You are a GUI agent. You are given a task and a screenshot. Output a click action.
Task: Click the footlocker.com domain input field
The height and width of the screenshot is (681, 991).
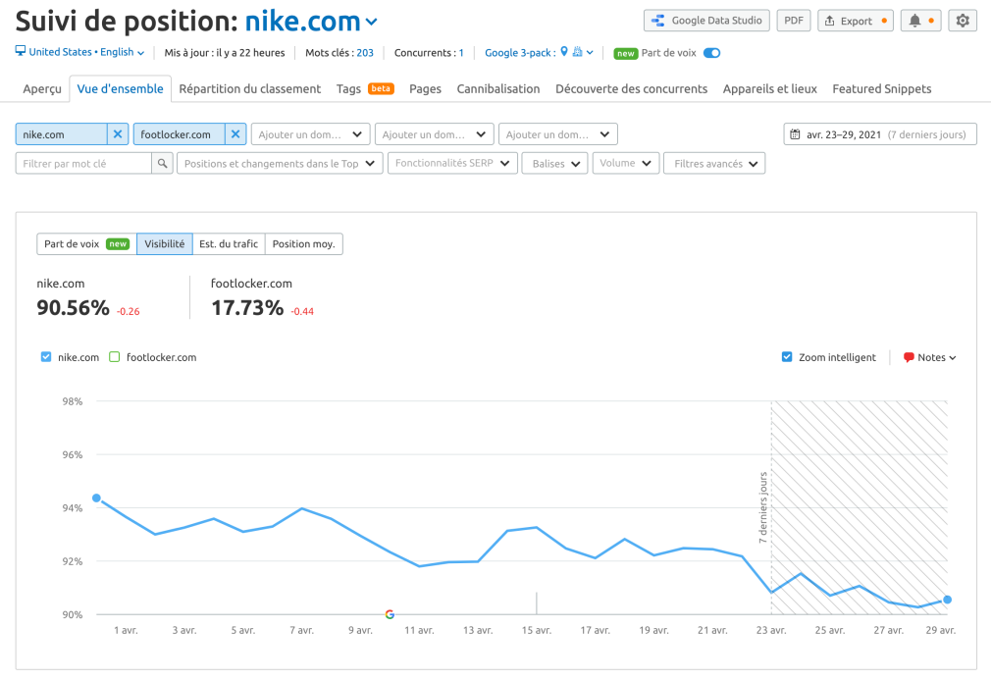pos(179,134)
